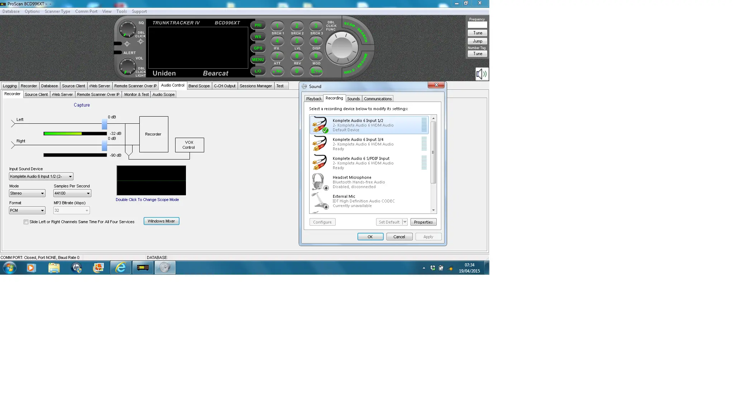This screenshot has height=412, width=734.
Task: Click the Windows Mixer button
Action: click(x=161, y=221)
